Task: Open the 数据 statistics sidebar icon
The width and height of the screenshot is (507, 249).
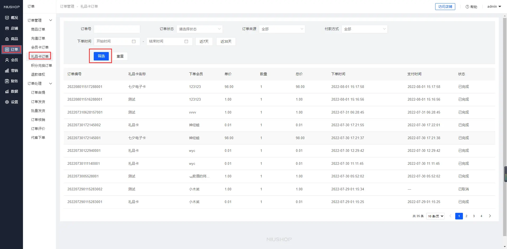Action: pos(7,91)
